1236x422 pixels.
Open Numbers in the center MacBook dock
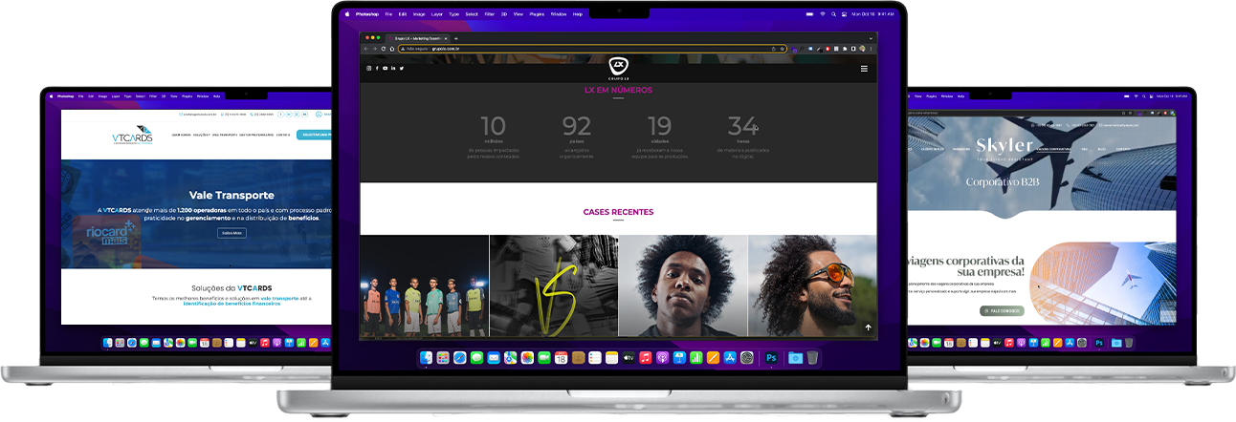point(696,358)
